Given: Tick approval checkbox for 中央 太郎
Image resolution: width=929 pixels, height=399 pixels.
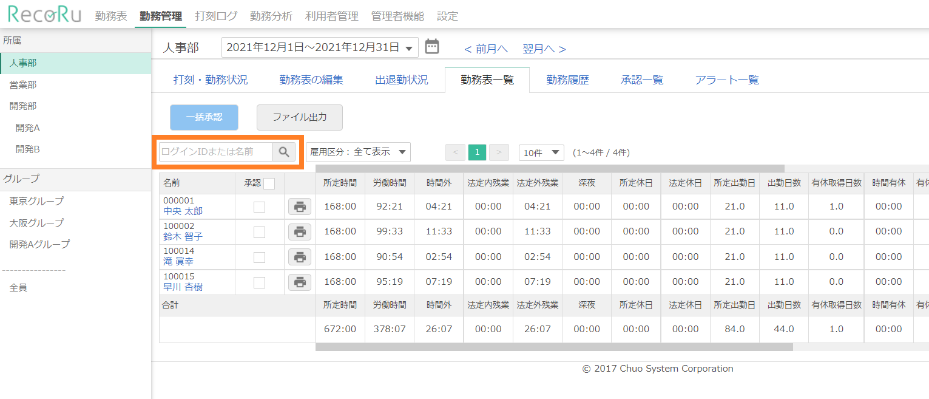Looking at the screenshot, I should click(x=259, y=206).
